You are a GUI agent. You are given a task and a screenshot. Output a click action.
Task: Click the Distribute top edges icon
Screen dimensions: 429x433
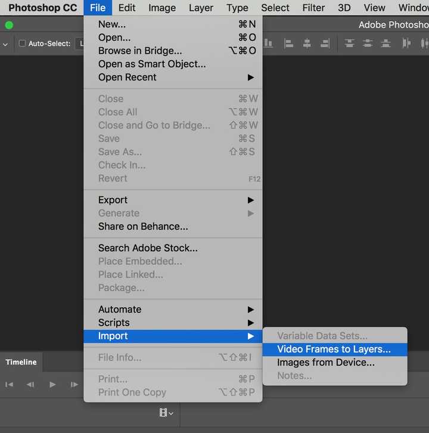click(x=349, y=44)
